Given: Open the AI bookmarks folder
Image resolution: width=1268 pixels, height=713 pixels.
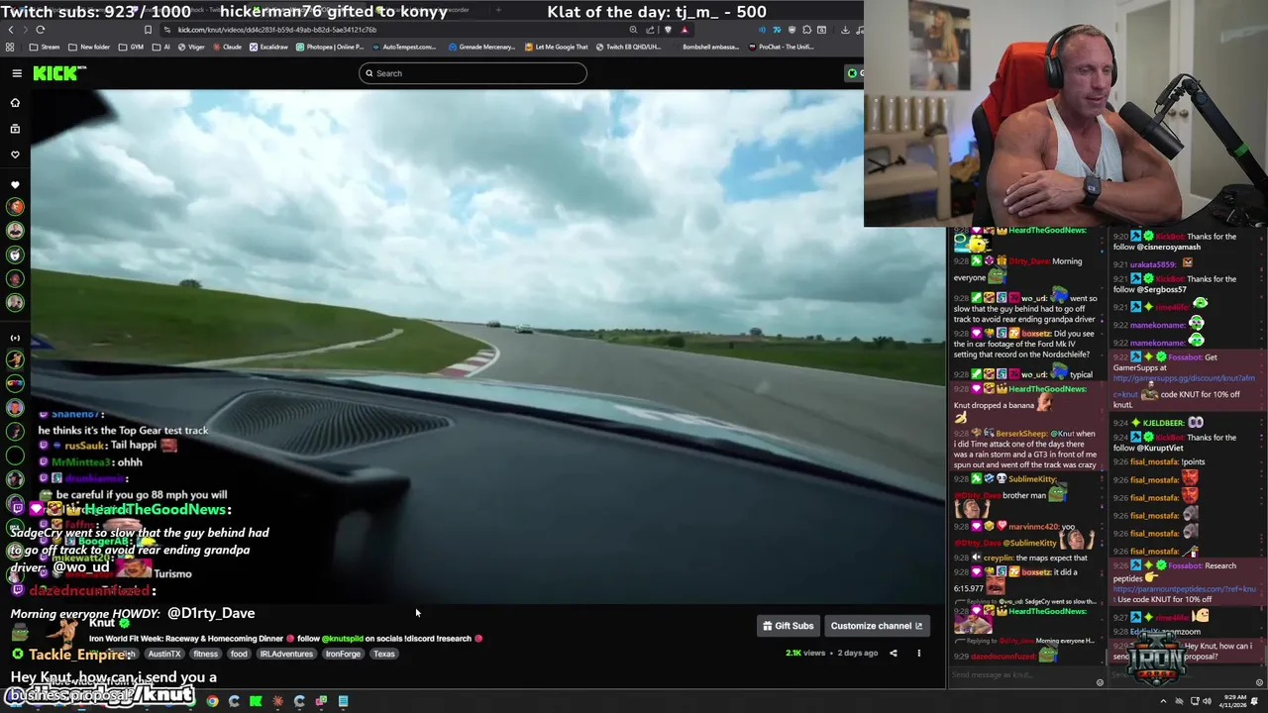Looking at the screenshot, I should [x=161, y=47].
